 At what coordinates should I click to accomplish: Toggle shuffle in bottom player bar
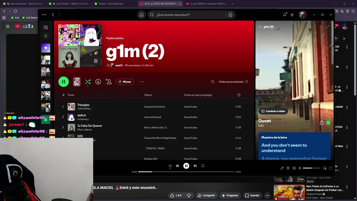(170, 166)
